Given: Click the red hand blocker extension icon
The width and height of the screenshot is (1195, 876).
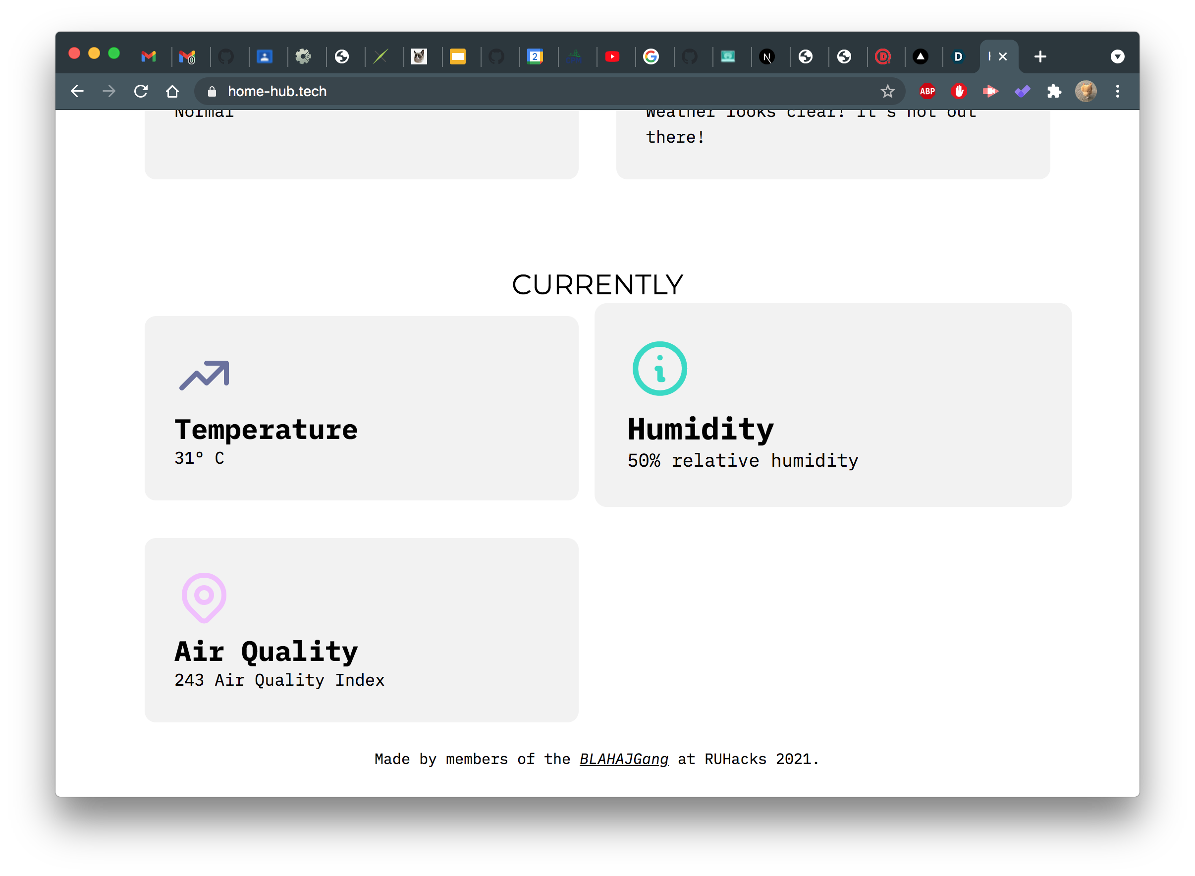Looking at the screenshot, I should [x=959, y=91].
